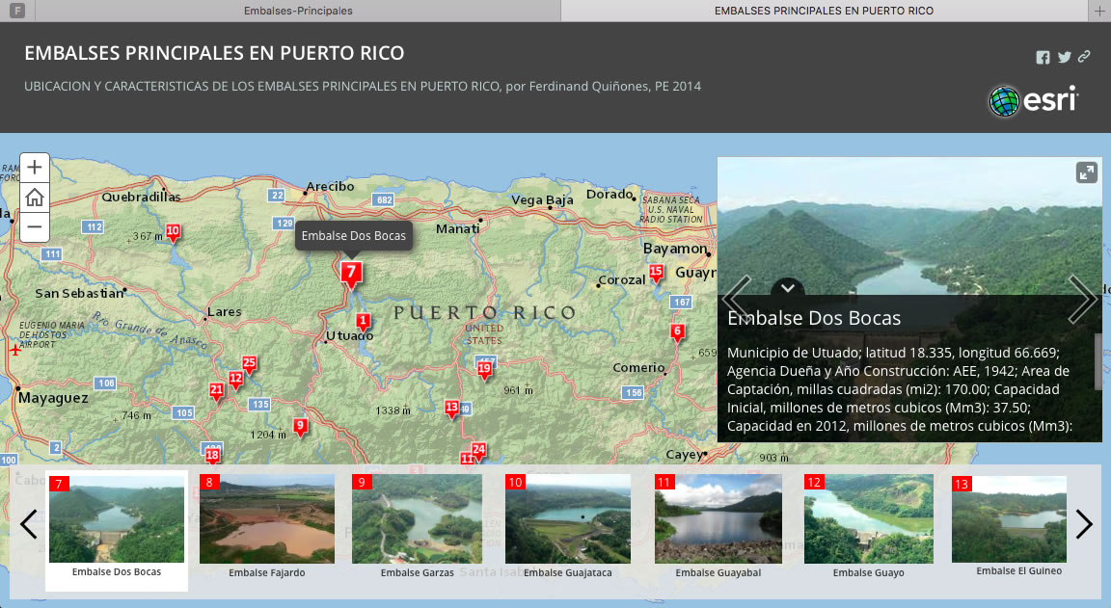The height and width of the screenshot is (608, 1111).
Task: Copy the share link icon
Action: [1084, 57]
